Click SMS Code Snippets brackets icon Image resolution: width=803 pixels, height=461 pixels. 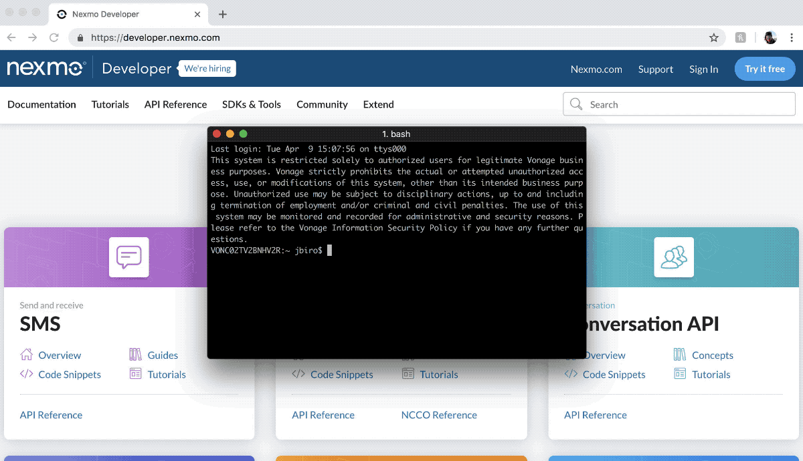coord(27,374)
